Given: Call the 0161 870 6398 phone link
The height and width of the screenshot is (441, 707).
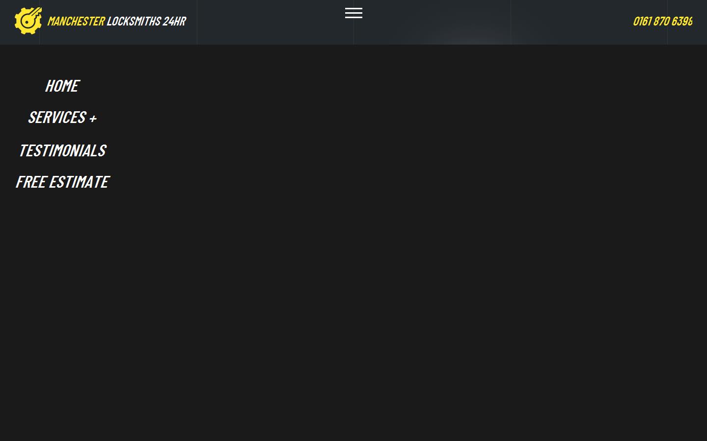Looking at the screenshot, I should point(662,21).
